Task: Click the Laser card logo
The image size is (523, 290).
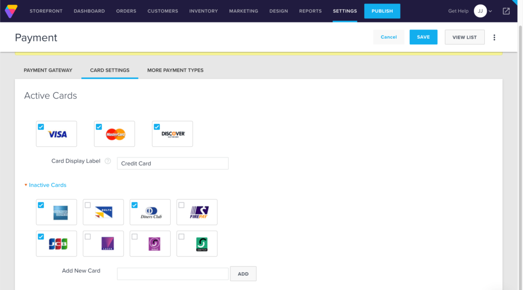Action: 107,244
